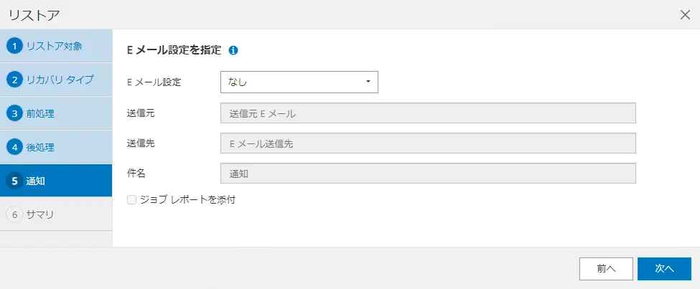Click step 5 circle icon for 通知
The height and width of the screenshot is (289, 700).
(x=15, y=181)
